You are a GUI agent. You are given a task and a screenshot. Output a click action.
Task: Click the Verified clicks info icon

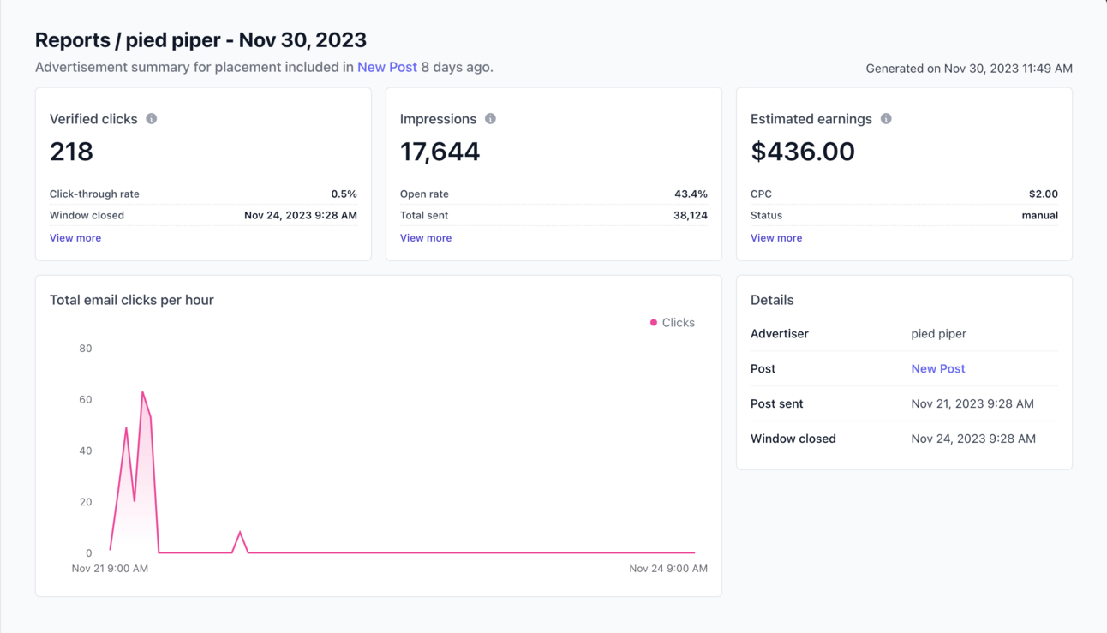[x=152, y=118]
